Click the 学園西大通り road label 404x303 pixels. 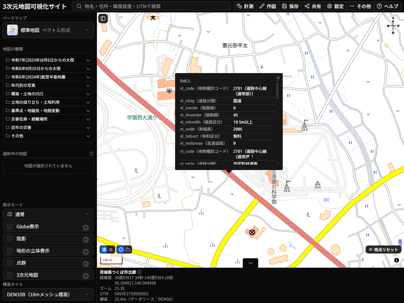click(142, 117)
